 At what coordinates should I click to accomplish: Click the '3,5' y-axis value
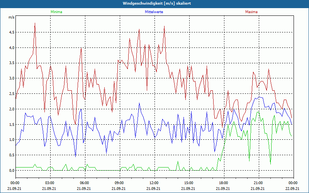click(12, 63)
